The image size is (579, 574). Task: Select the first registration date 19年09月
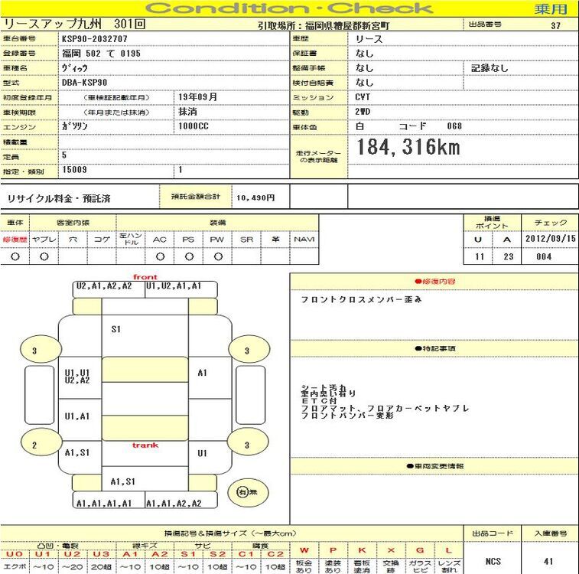tap(197, 97)
